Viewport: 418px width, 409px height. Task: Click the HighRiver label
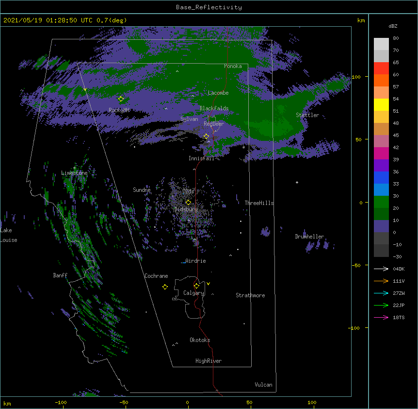(209, 361)
